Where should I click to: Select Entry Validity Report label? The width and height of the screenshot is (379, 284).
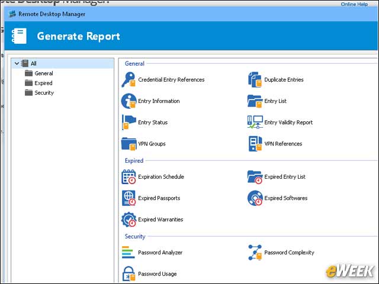(x=288, y=122)
